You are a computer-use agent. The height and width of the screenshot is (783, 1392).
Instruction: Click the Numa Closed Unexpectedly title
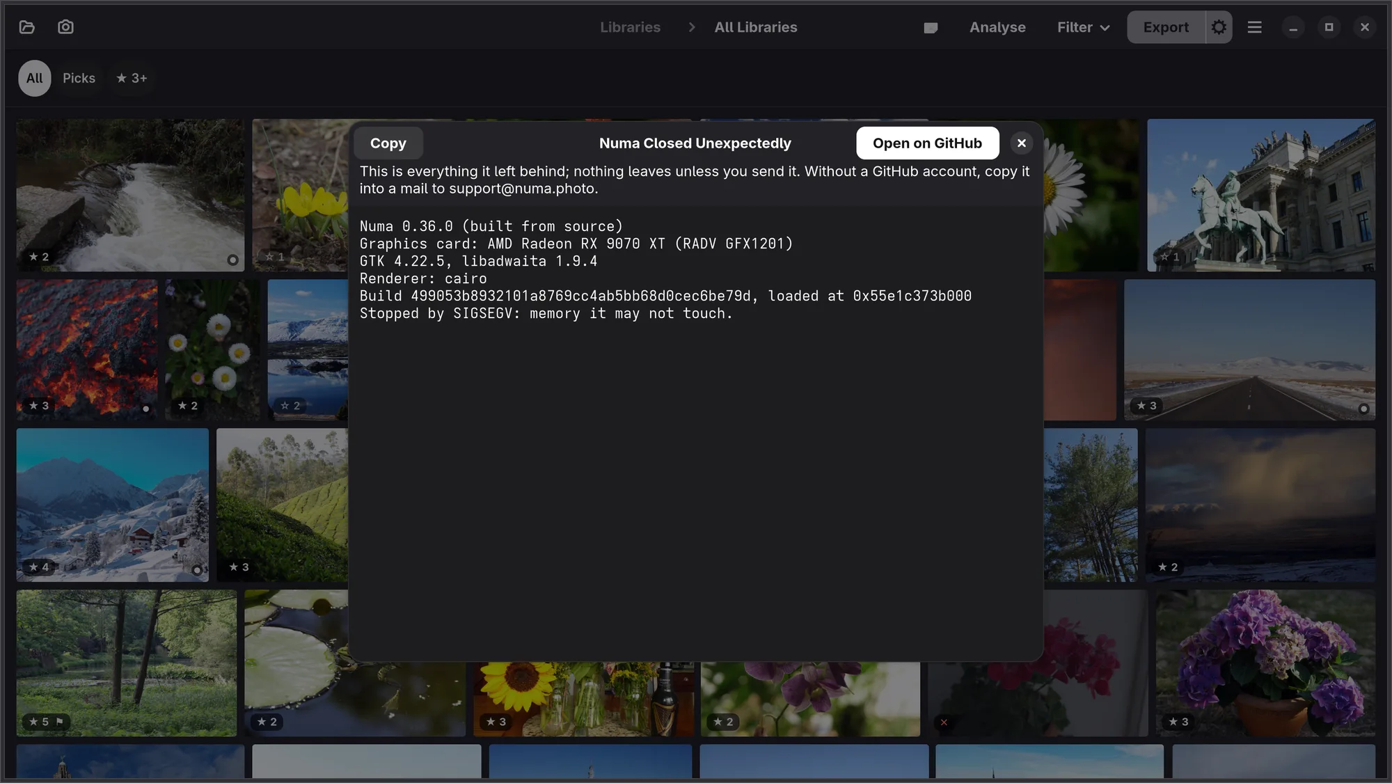point(695,143)
